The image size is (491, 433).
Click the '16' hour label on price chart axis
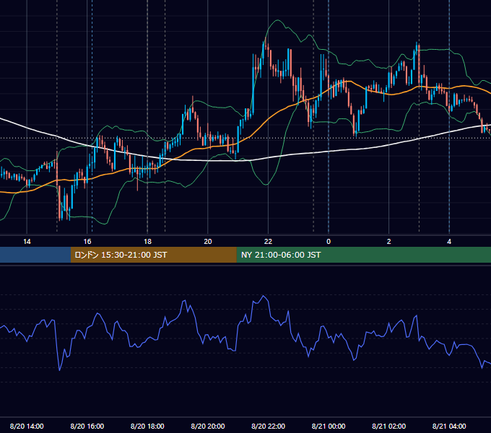87,242
